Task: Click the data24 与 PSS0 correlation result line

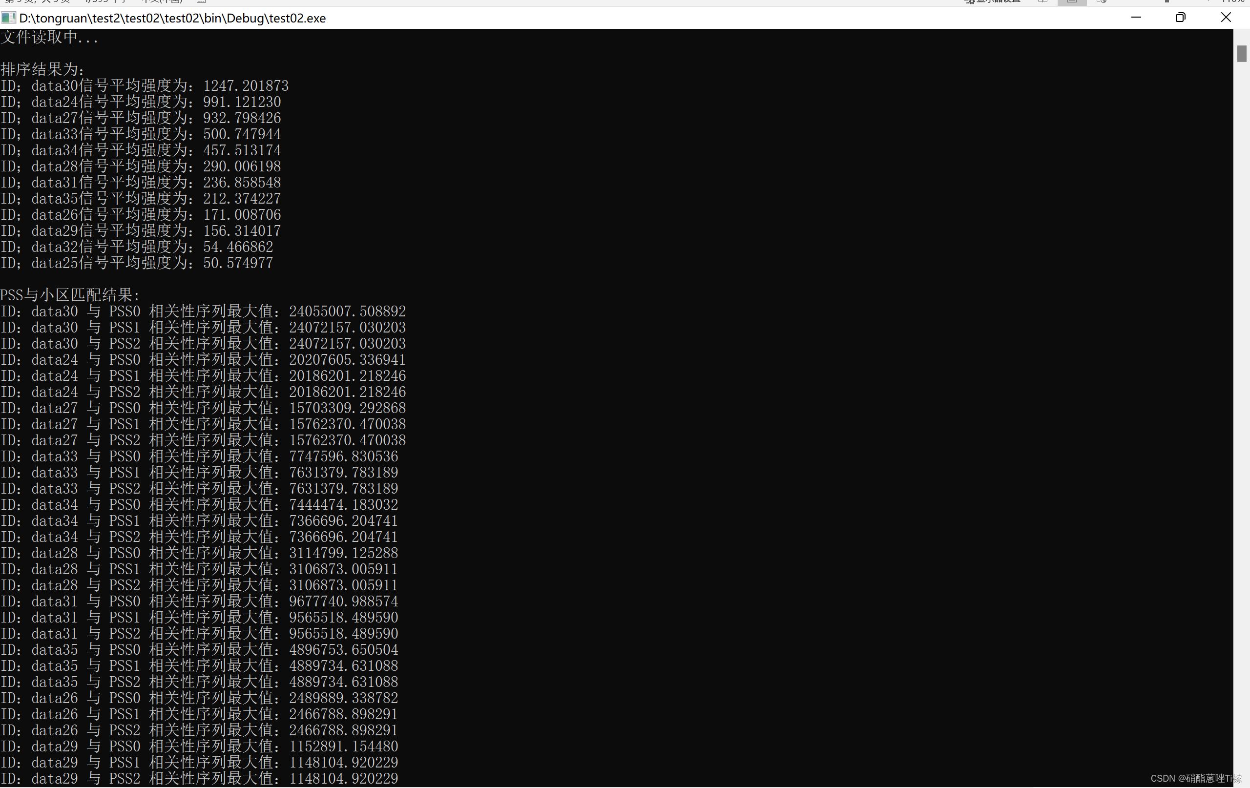Action: click(x=203, y=360)
